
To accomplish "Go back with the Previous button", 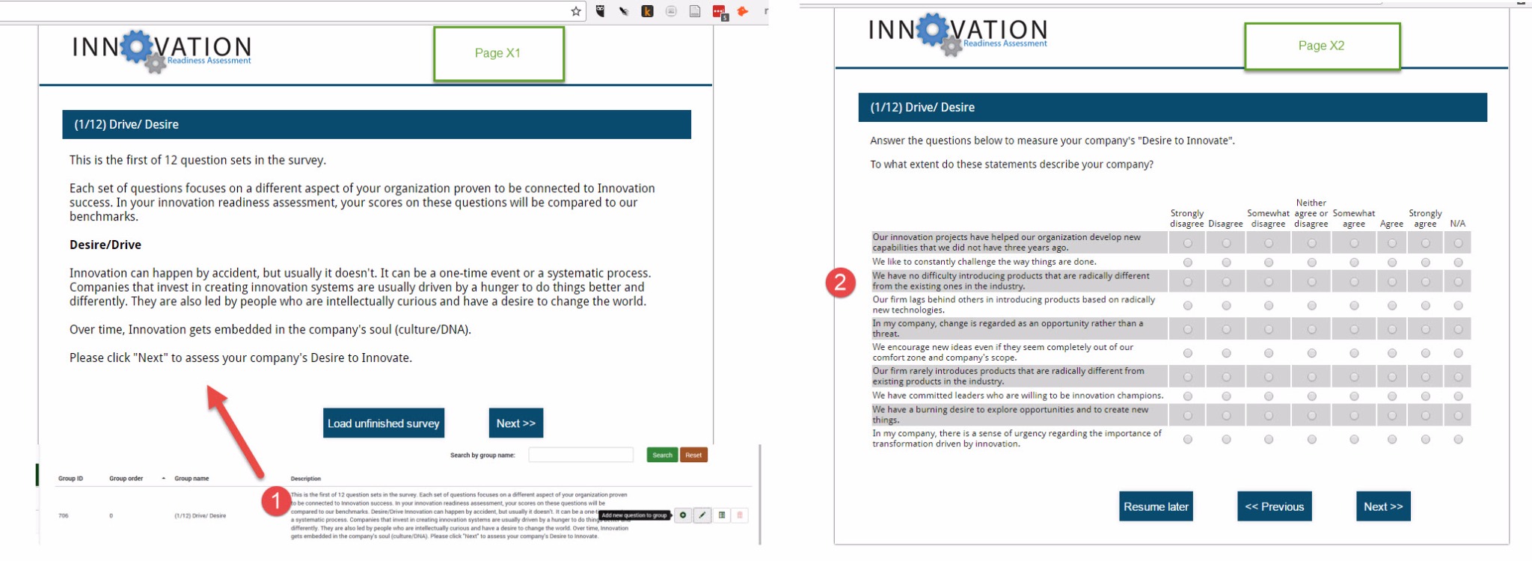I will click(1275, 506).
